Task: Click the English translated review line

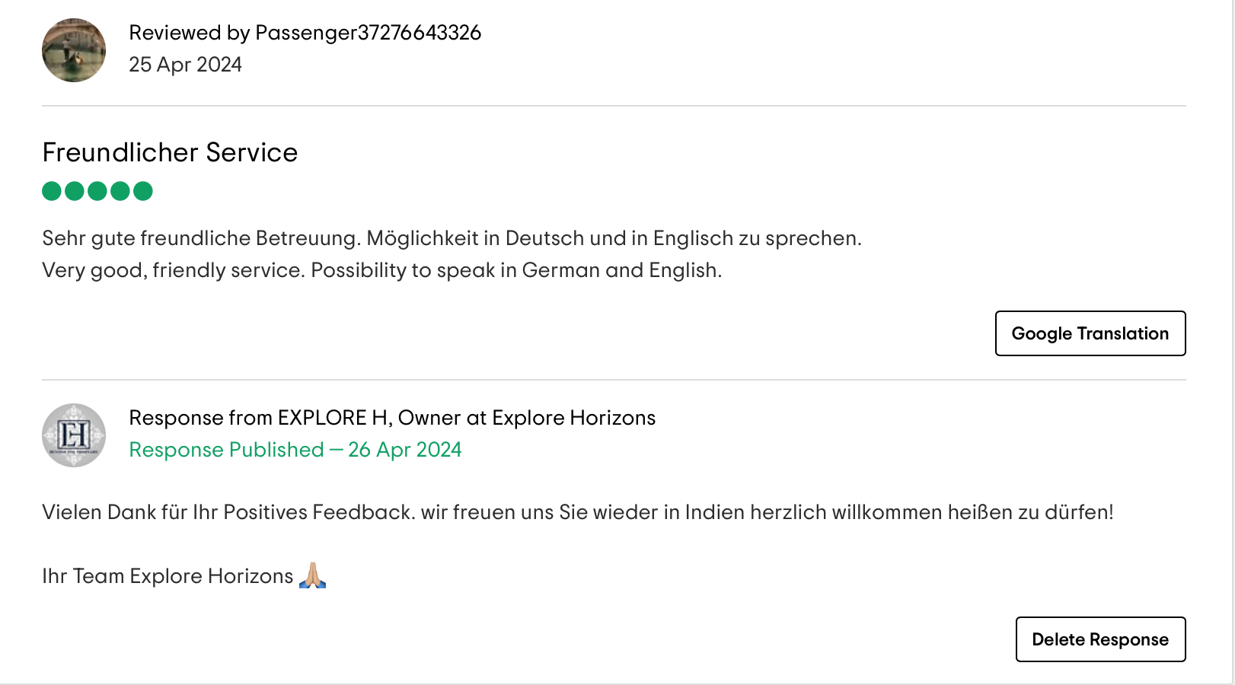Action: pyautogui.click(x=382, y=270)
